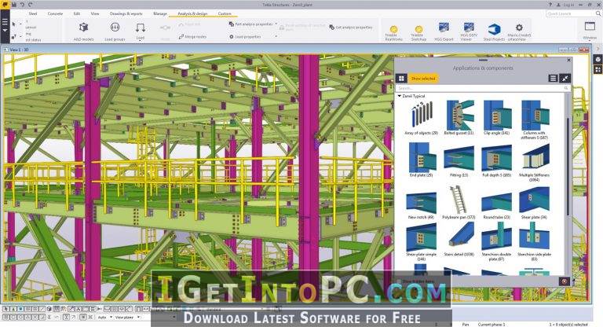
Task: Switch to the Steel ribbon tab
Action: pyautogui.click(x=33, y=13)
